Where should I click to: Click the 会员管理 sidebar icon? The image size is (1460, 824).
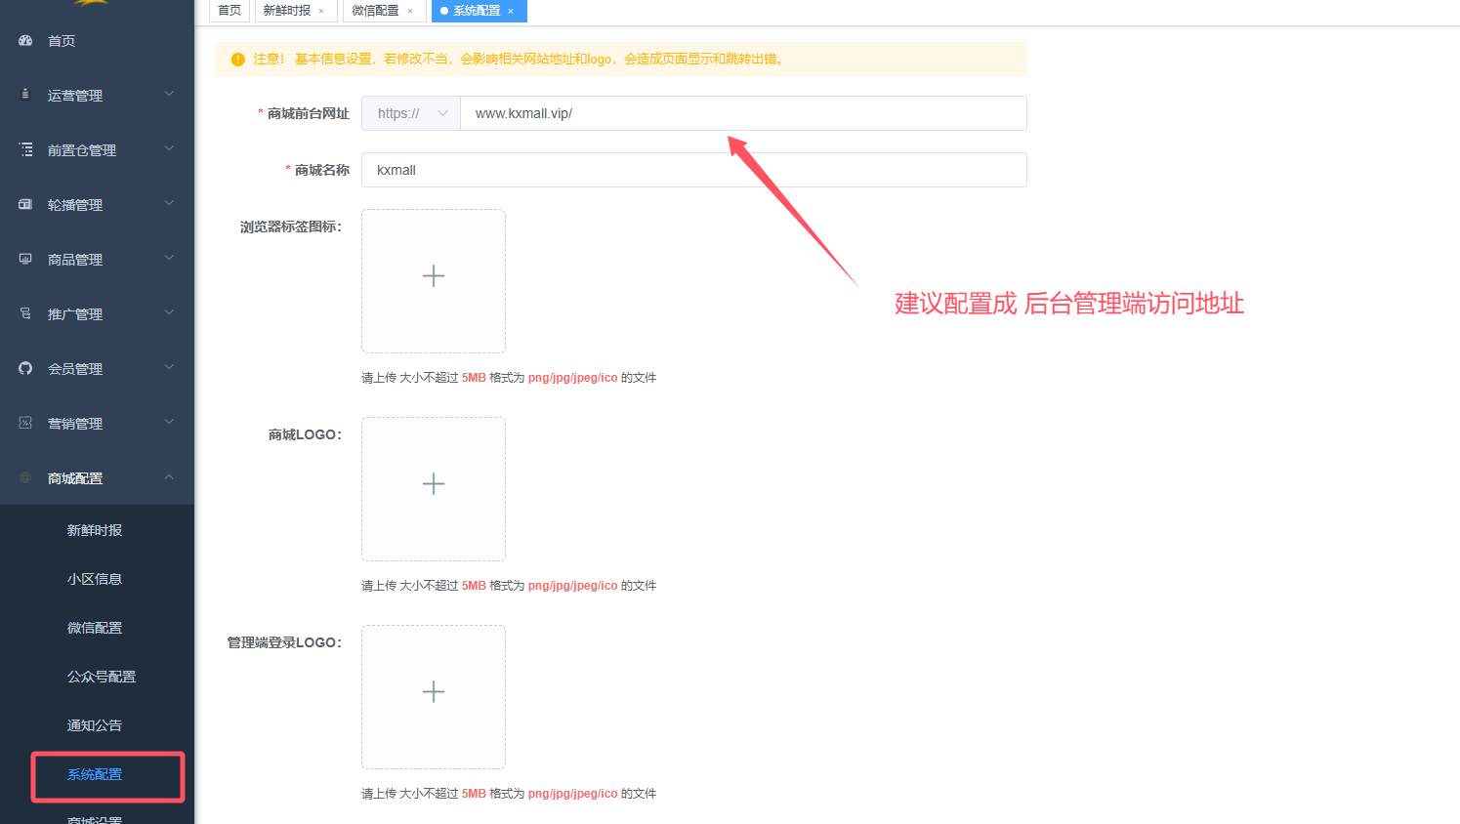(25, 368)
